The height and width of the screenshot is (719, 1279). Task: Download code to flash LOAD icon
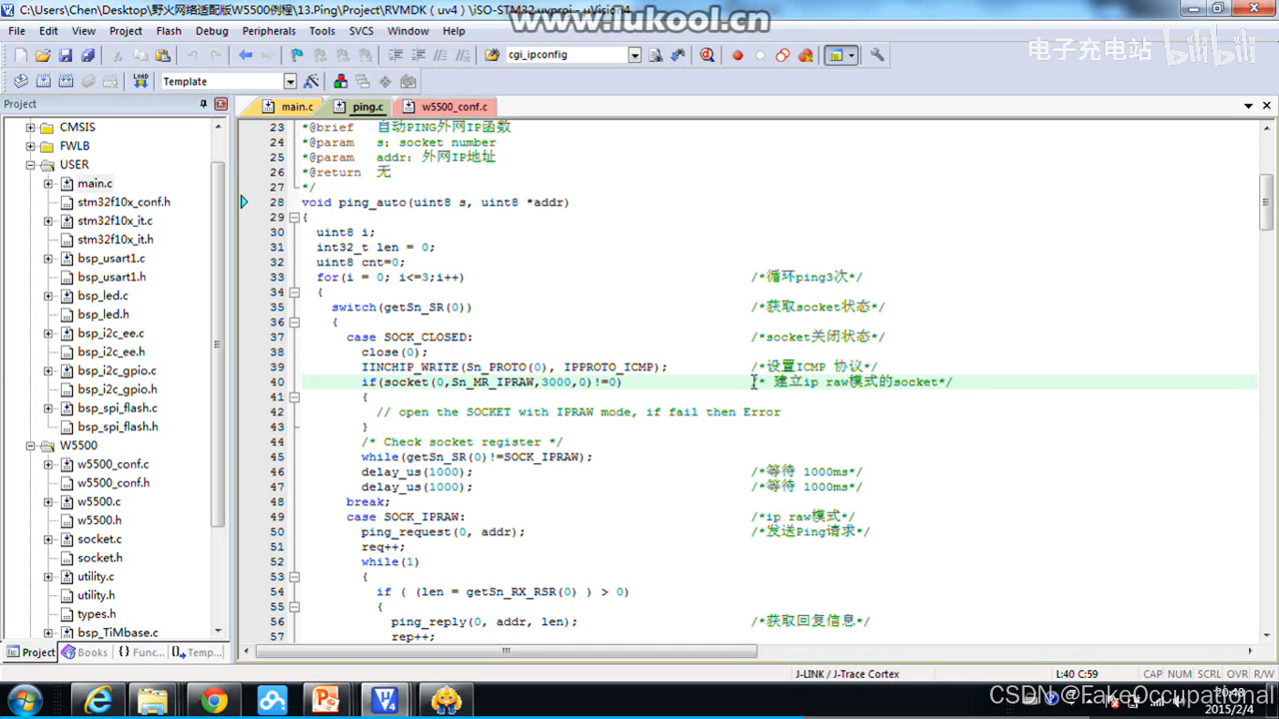(x=140, y=82)
